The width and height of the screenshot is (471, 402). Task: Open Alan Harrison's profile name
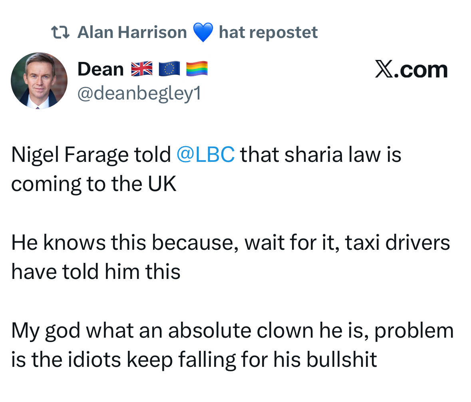[132, 32]
